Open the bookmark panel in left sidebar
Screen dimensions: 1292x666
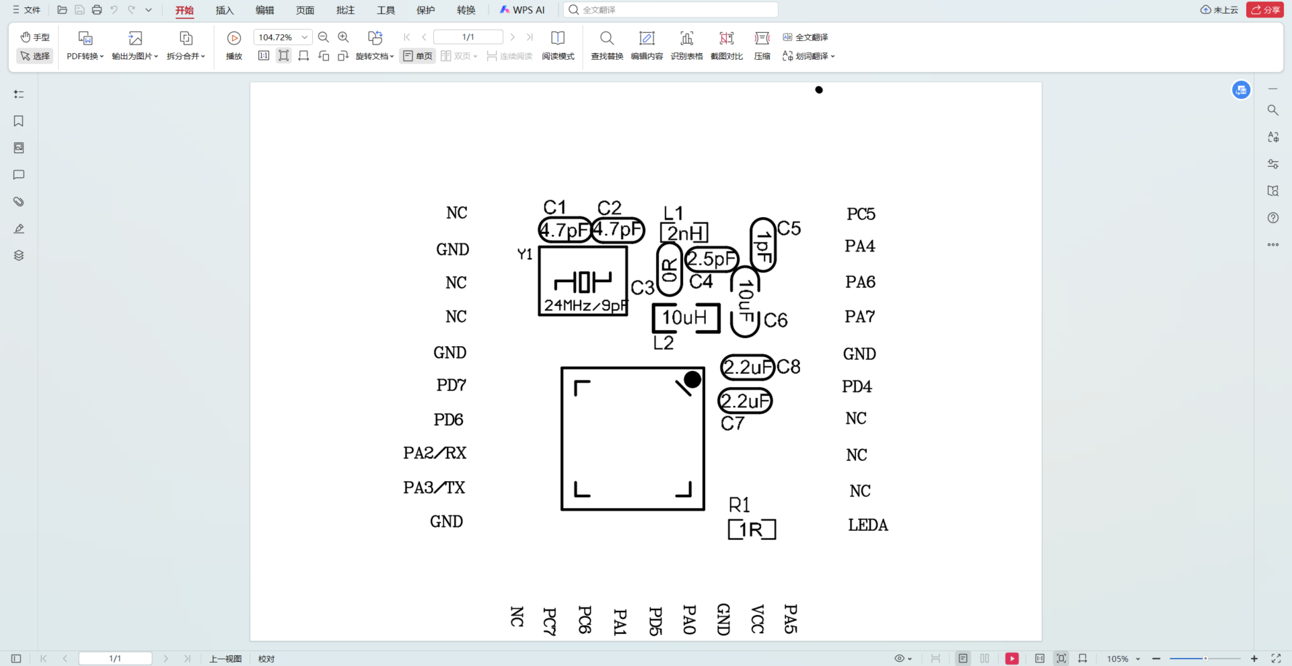(19, 121)
